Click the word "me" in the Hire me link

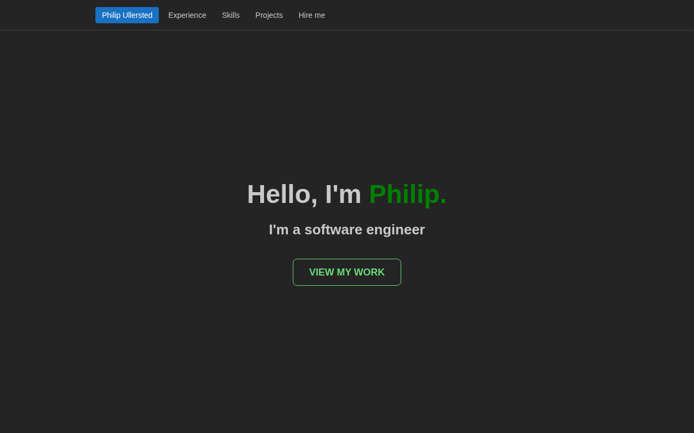pos(320,15)
